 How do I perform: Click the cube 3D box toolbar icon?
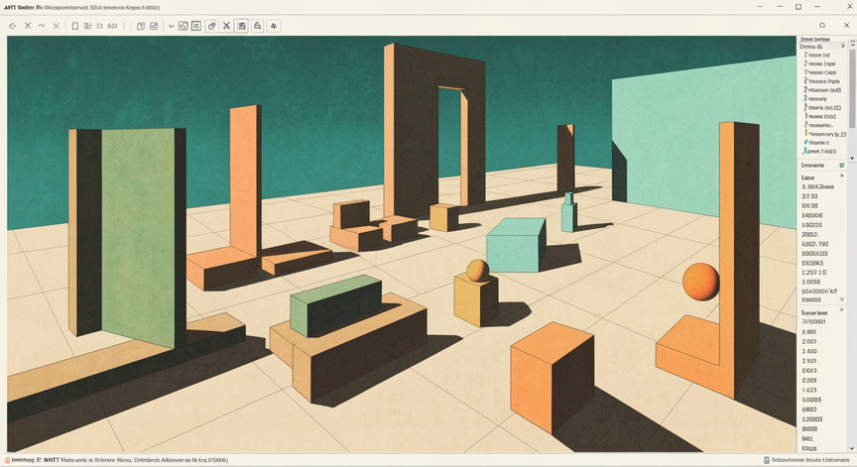pos(141,26)
